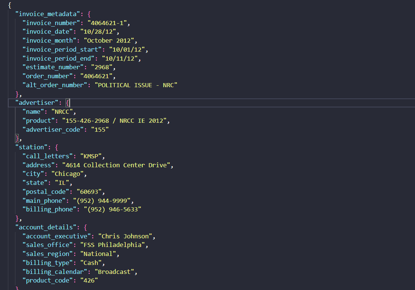The width and height of the screenshot is (415, 290).
Task: Click the "sales_region" key
Action: pos(48,254)
